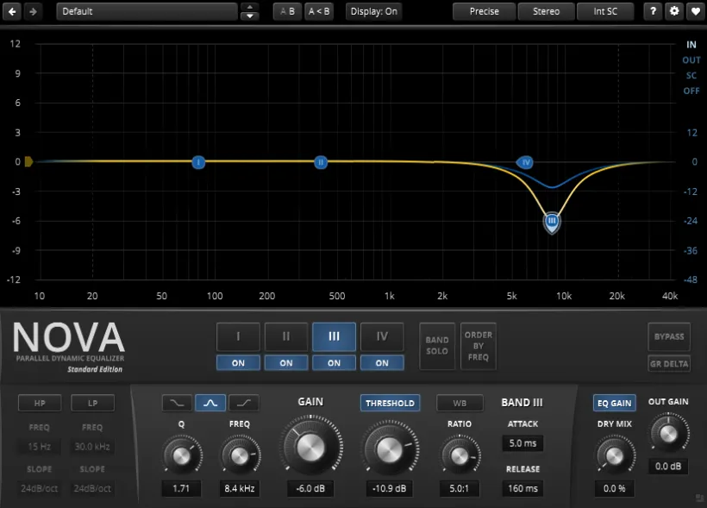
Task: Click the yellow gain marker at 0 dB
Action: [x=28, y=161]
